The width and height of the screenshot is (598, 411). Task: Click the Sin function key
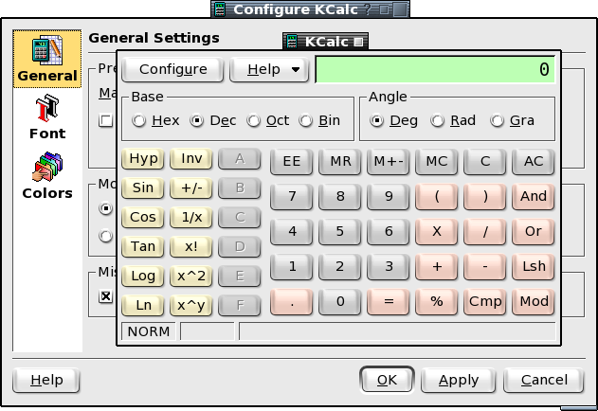143,188
